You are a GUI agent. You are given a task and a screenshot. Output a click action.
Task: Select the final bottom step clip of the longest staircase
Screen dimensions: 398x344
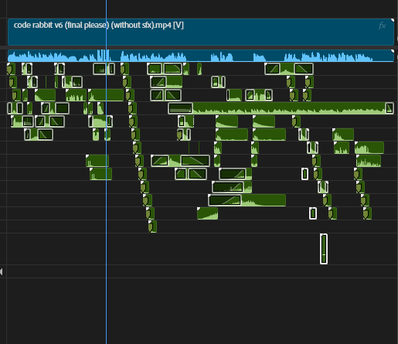pos(152,226)
